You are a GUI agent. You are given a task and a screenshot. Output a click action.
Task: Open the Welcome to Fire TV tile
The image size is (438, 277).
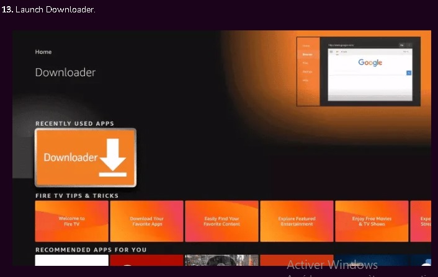pos(72,221)
